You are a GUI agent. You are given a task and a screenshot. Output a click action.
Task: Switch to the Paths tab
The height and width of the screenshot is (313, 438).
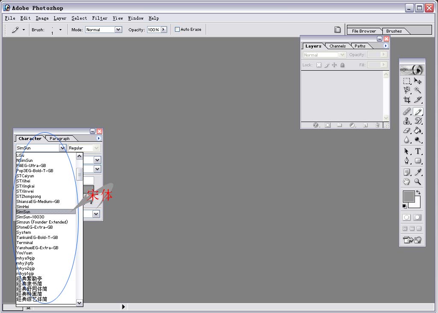360,46
